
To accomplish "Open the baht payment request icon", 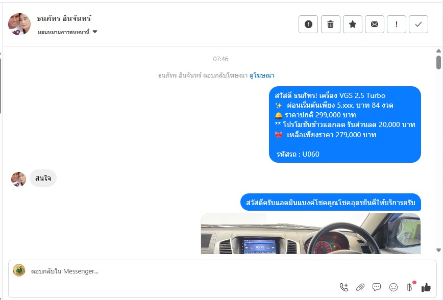I will point(410,287).
